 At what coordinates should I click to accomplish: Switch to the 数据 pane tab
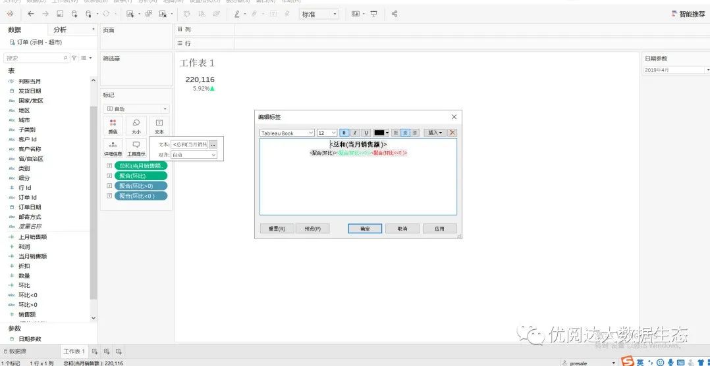(15, 30)
